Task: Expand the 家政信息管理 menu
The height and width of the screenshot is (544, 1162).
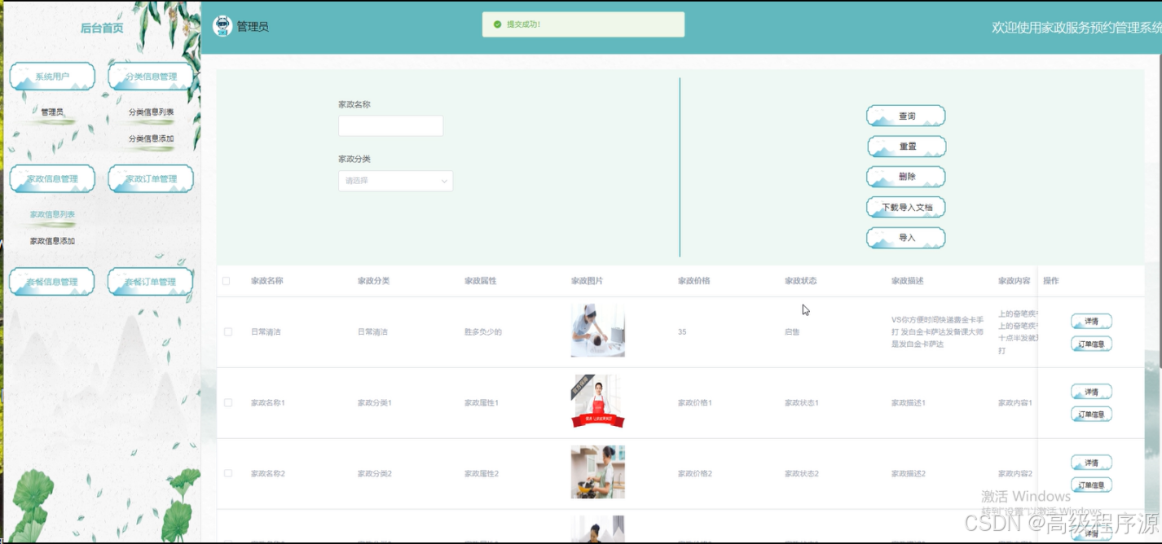Action: pyautogui.click(x=52, y=179)
